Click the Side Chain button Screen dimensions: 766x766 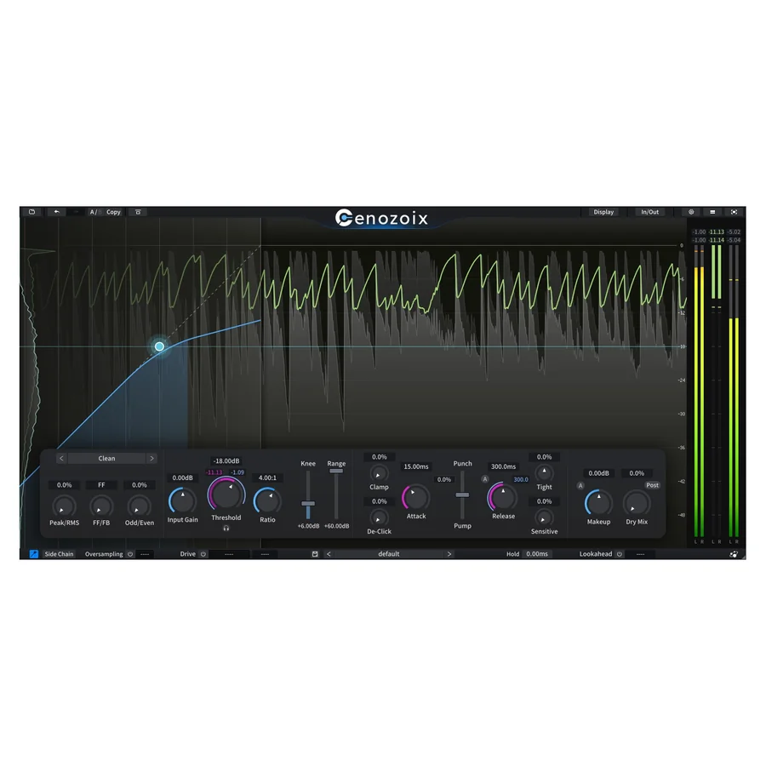(59, 554)
